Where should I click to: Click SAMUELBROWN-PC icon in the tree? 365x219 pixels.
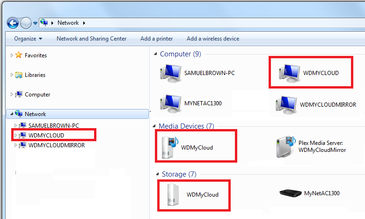coord(22,125)
